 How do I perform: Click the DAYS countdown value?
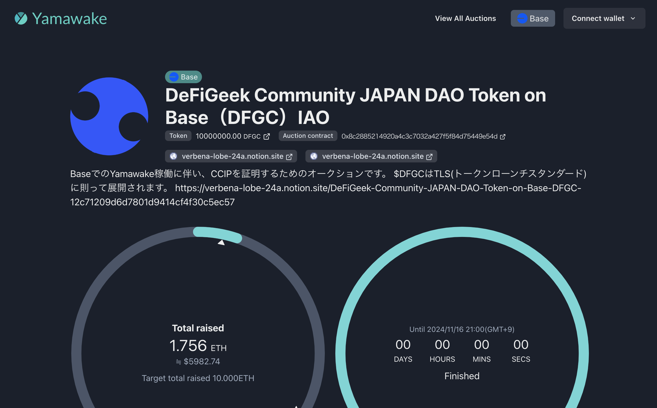[403, 345]
